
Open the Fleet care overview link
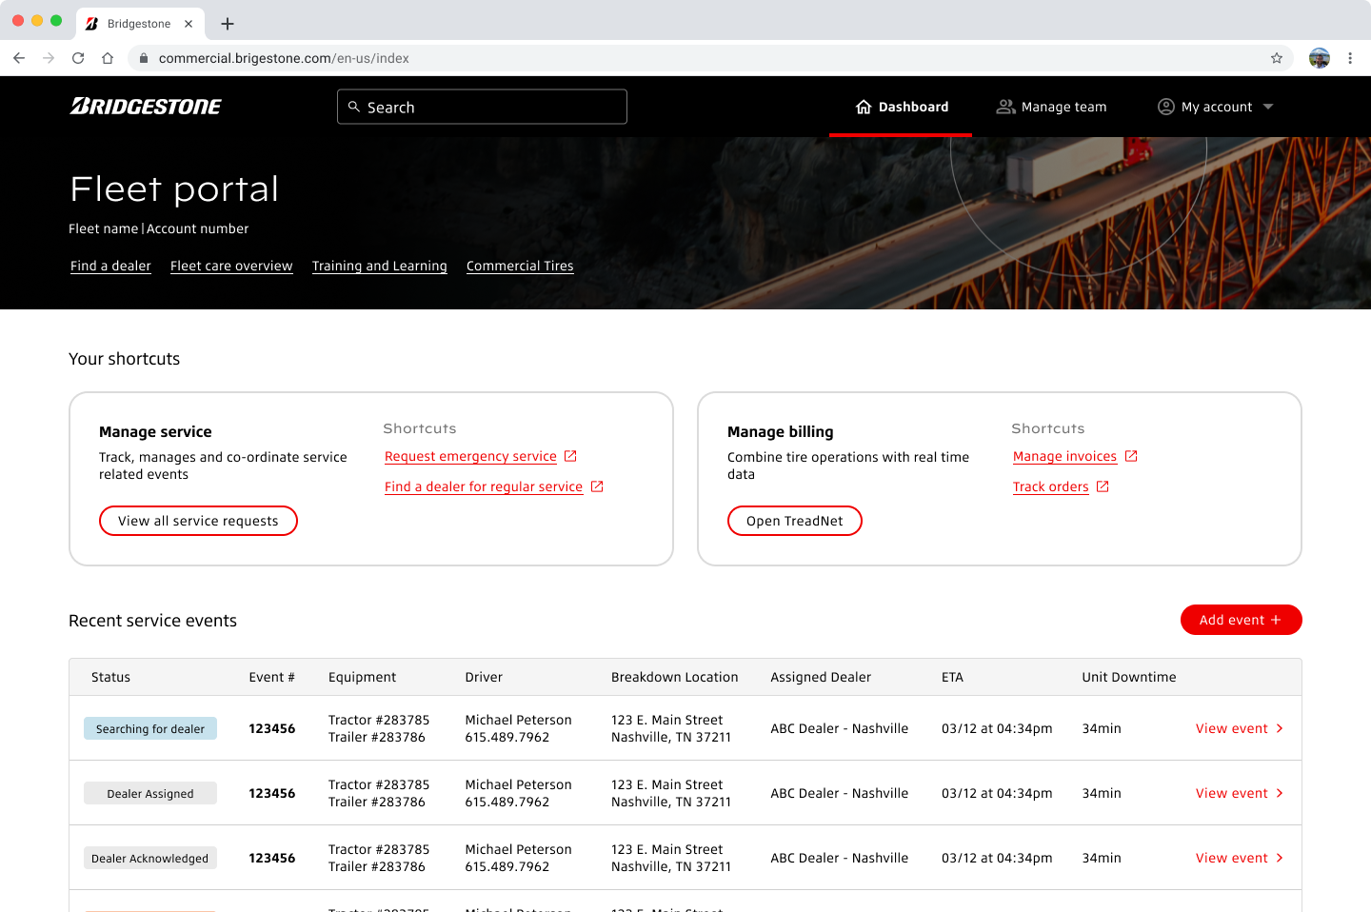[231, 266]
